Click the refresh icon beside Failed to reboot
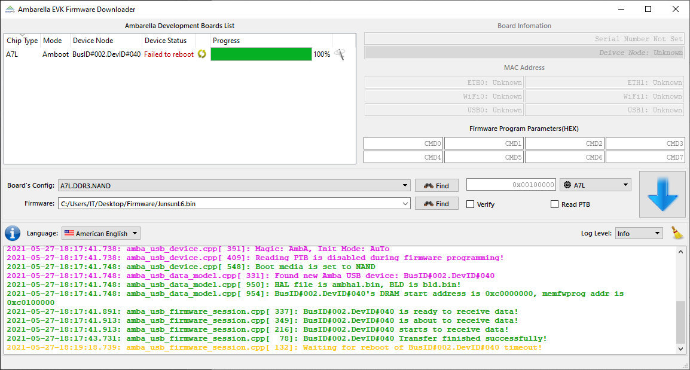 (x=202, y=54)
